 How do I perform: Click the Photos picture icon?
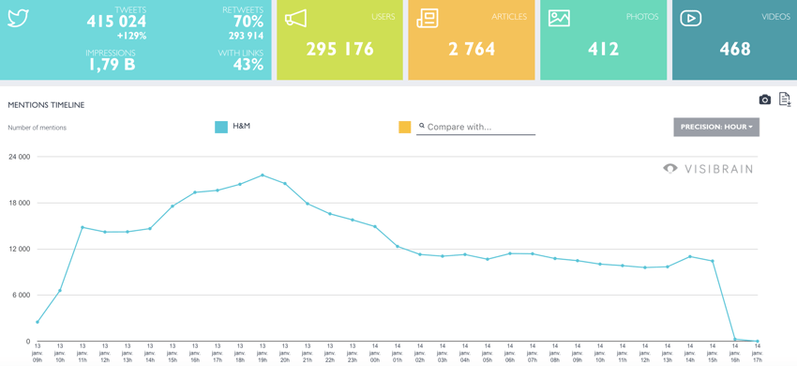pos(559,19)
